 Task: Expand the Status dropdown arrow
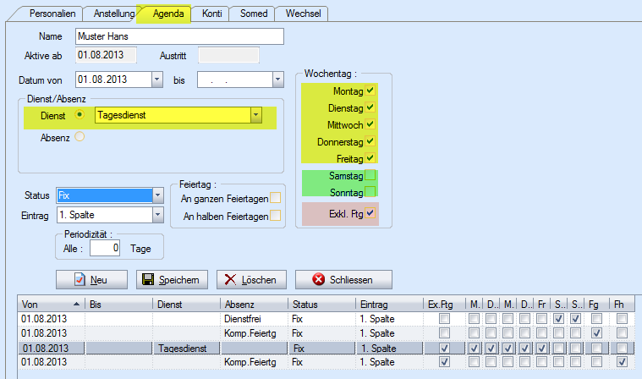(x=157, y=195)
